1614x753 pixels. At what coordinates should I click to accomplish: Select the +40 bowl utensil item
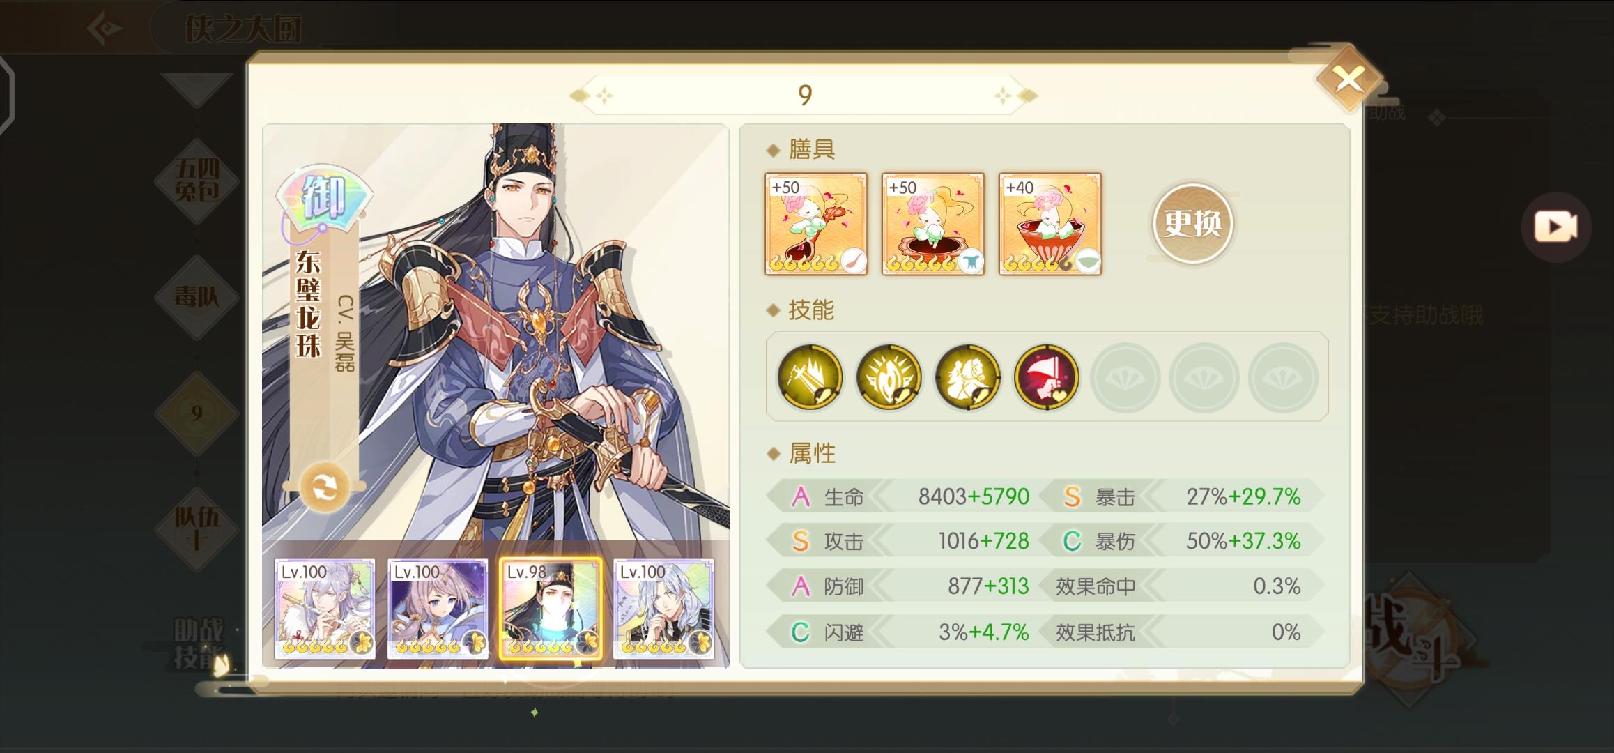click(x=1050, y=224)
